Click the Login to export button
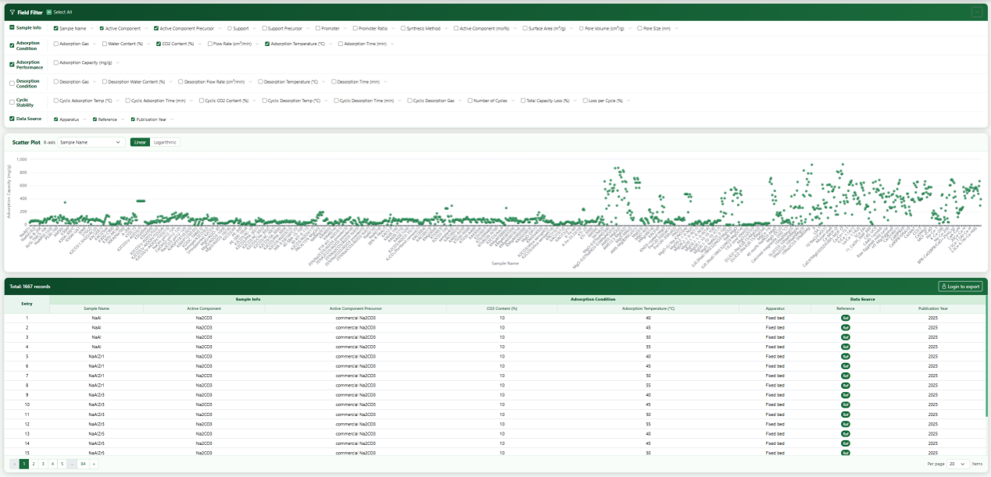Viewport: 991px width, 477px height. pyautogui.click(x=961, y=287)
